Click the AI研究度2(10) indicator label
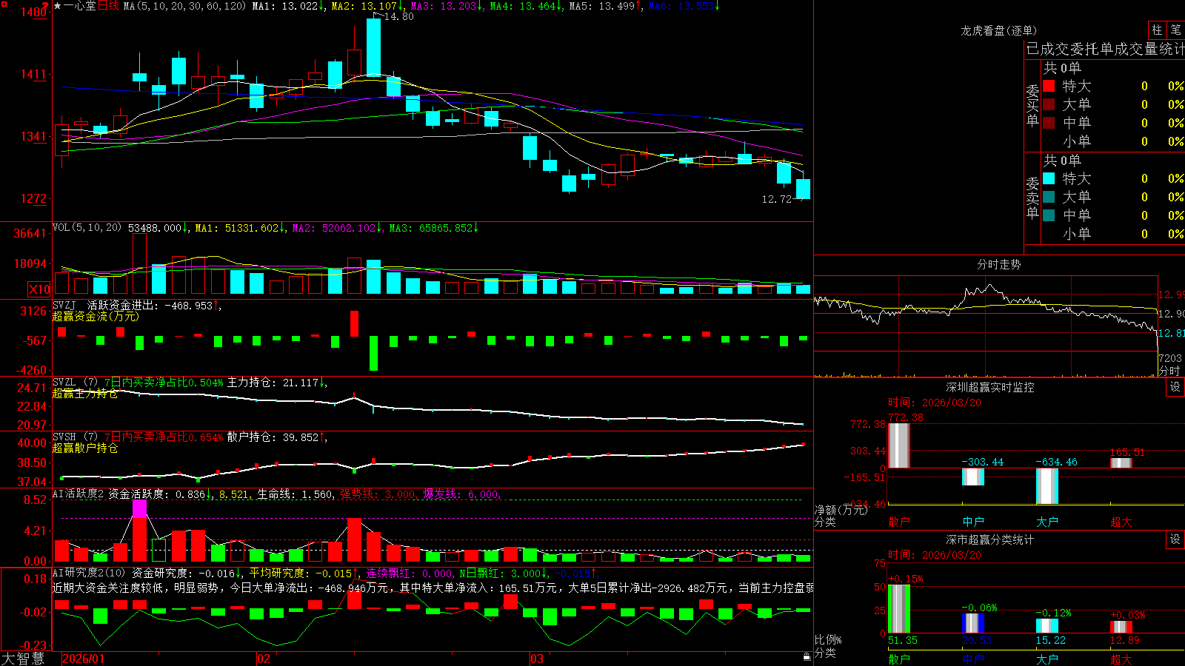This screenshot has height=666, width=1185. (x=89, y=573)
